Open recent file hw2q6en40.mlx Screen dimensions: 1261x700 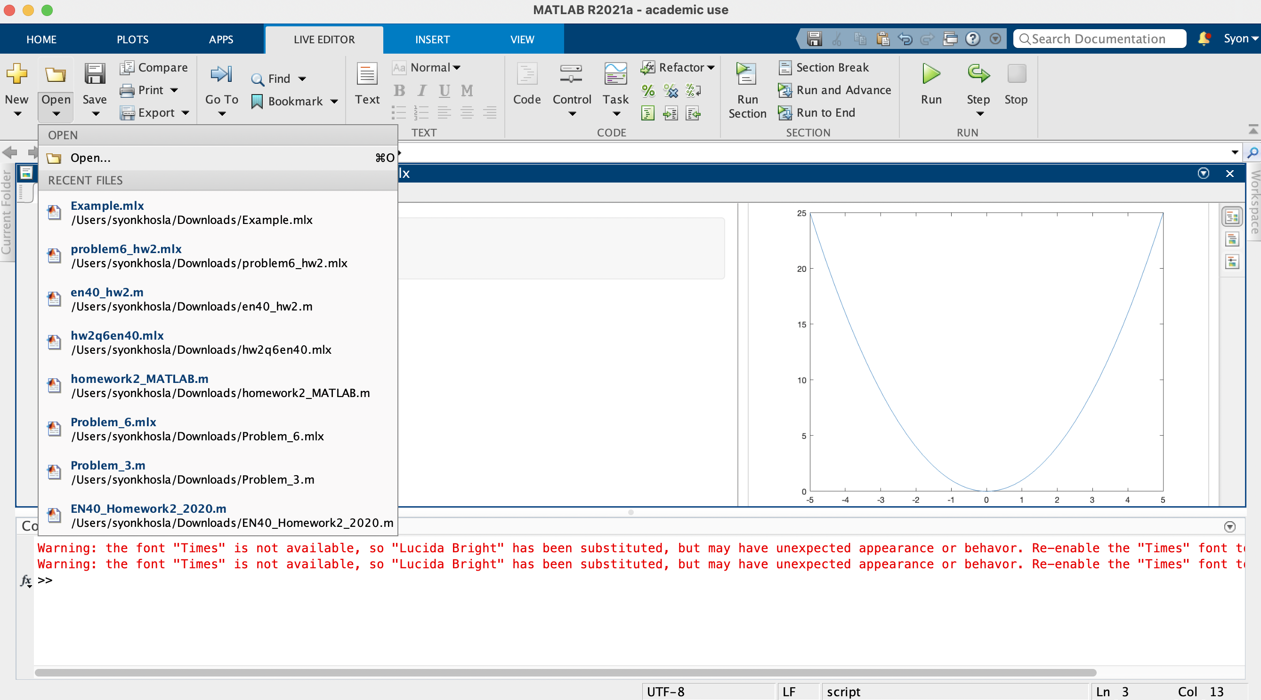pyautogui.click(x=218, y=342)
